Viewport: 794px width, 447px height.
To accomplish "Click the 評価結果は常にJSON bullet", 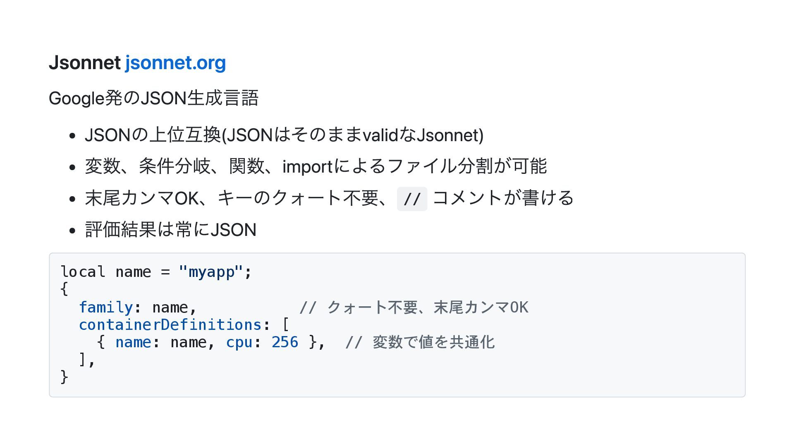I will pos(170,230).
